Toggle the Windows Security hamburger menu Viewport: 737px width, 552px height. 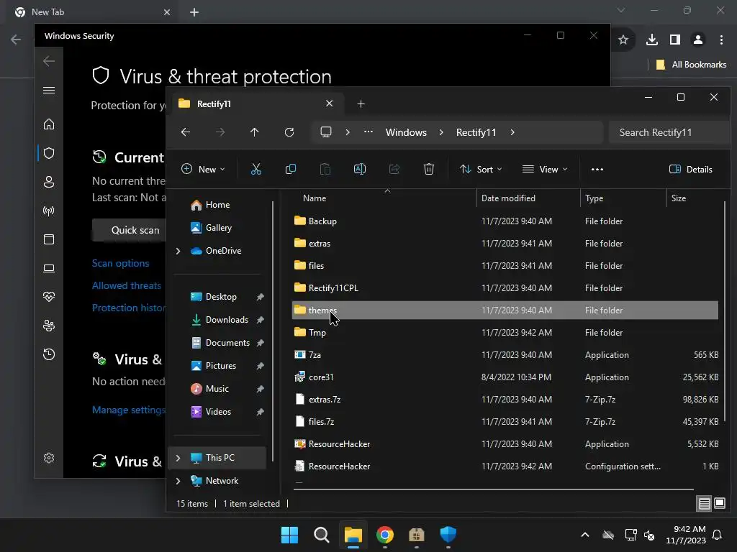[49, 90]
